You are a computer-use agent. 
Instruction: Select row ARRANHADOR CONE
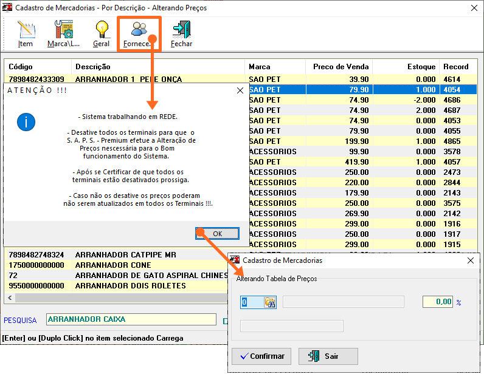[116, 265]
